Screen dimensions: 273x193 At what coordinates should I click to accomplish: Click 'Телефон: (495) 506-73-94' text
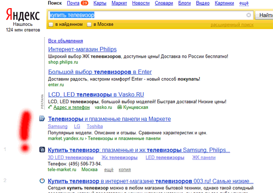coord(75,164)
